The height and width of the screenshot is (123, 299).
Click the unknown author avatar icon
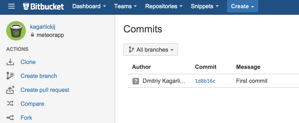pyautogui.click(x=135, y=81)
